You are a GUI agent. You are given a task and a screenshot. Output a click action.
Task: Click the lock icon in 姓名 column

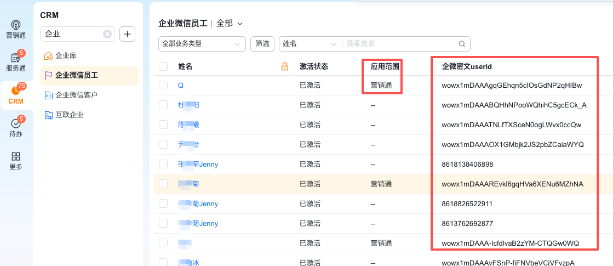(284, 66)
